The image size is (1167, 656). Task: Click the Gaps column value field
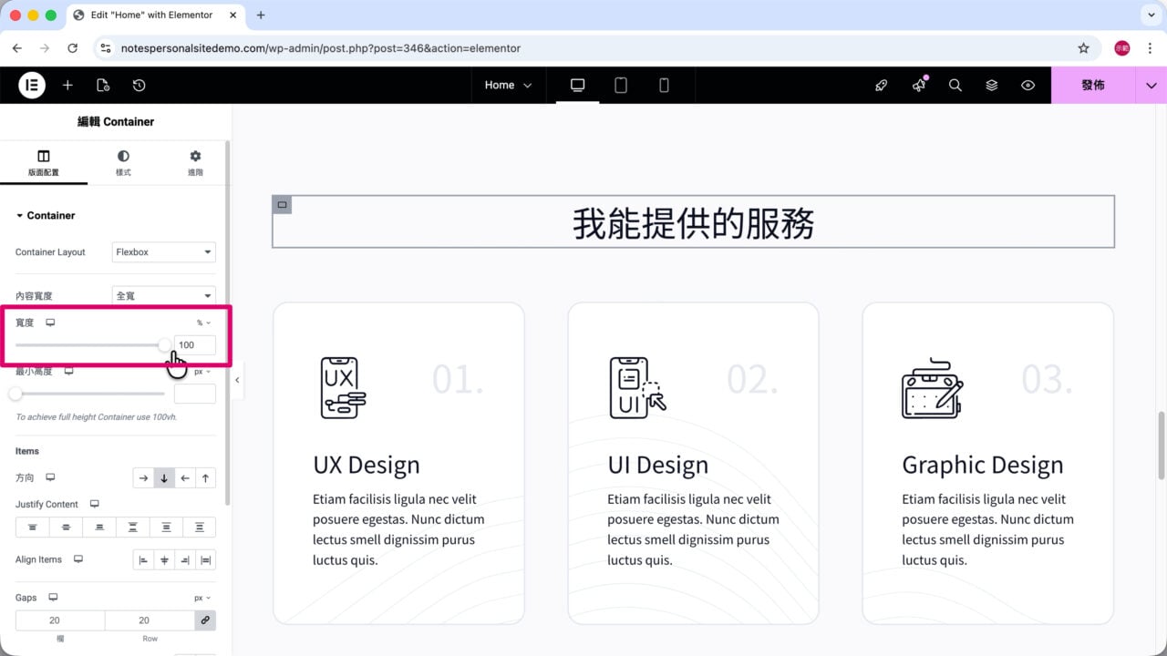pyautogui.click(x=60, y=620)
